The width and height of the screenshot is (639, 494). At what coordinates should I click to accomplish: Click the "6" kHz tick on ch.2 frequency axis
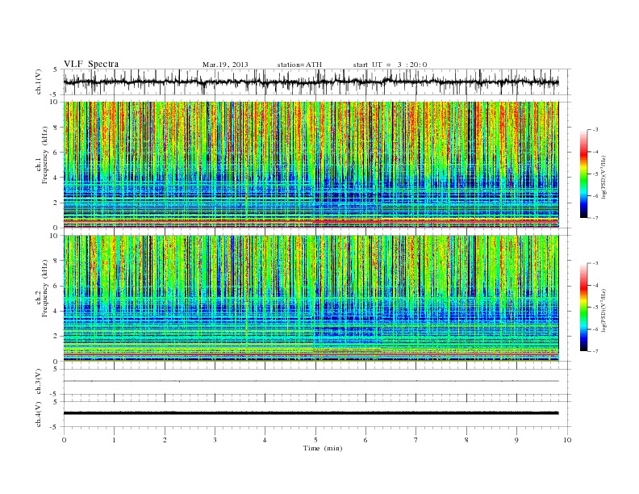[56, 286]
